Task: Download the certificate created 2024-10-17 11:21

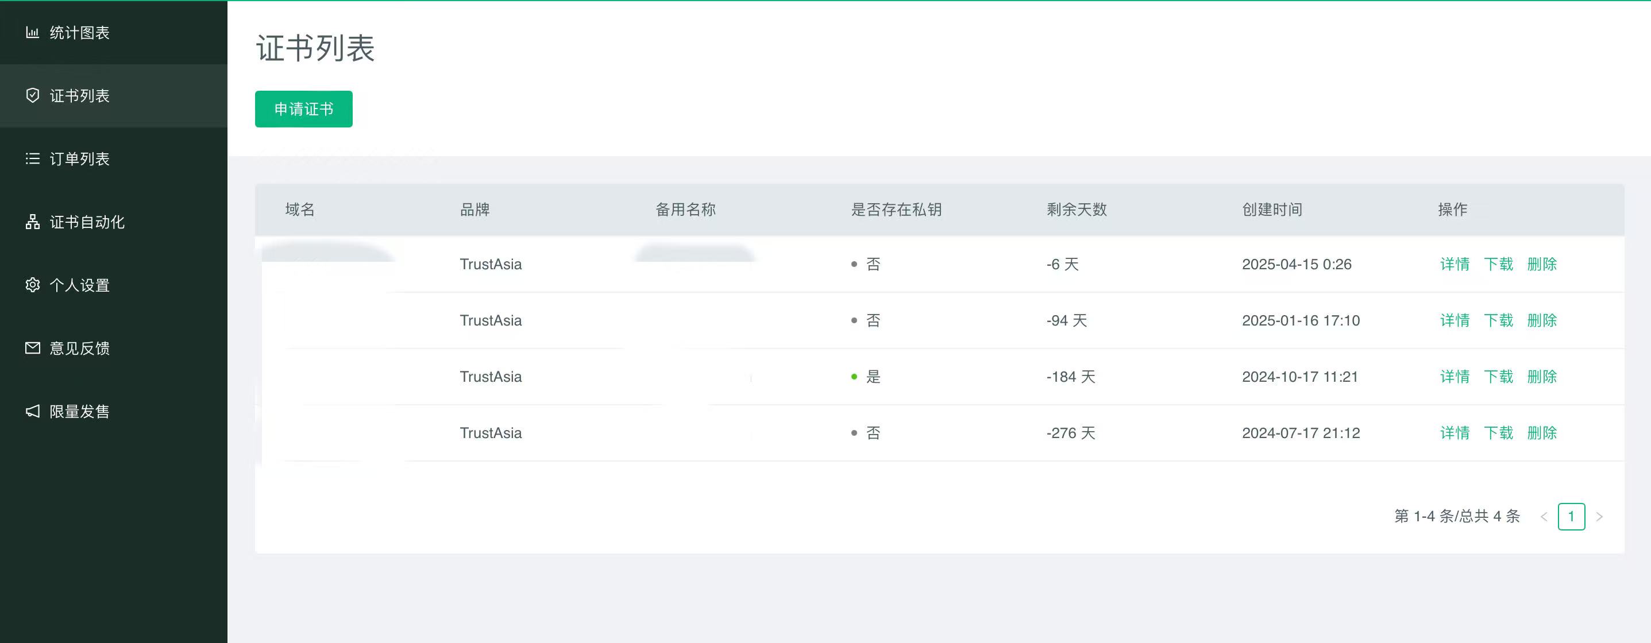Action: (1498, 377)
